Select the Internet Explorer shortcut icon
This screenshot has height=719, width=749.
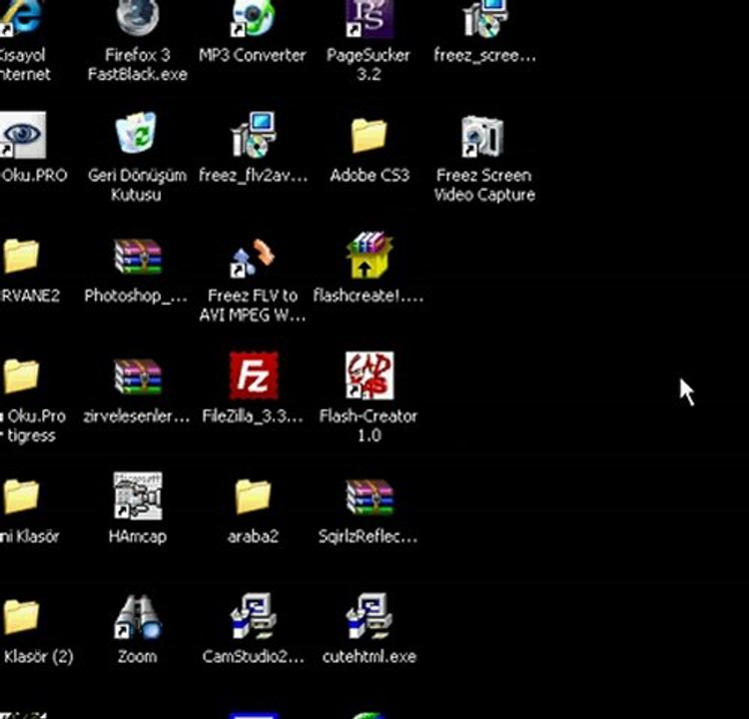coord(21,17)
